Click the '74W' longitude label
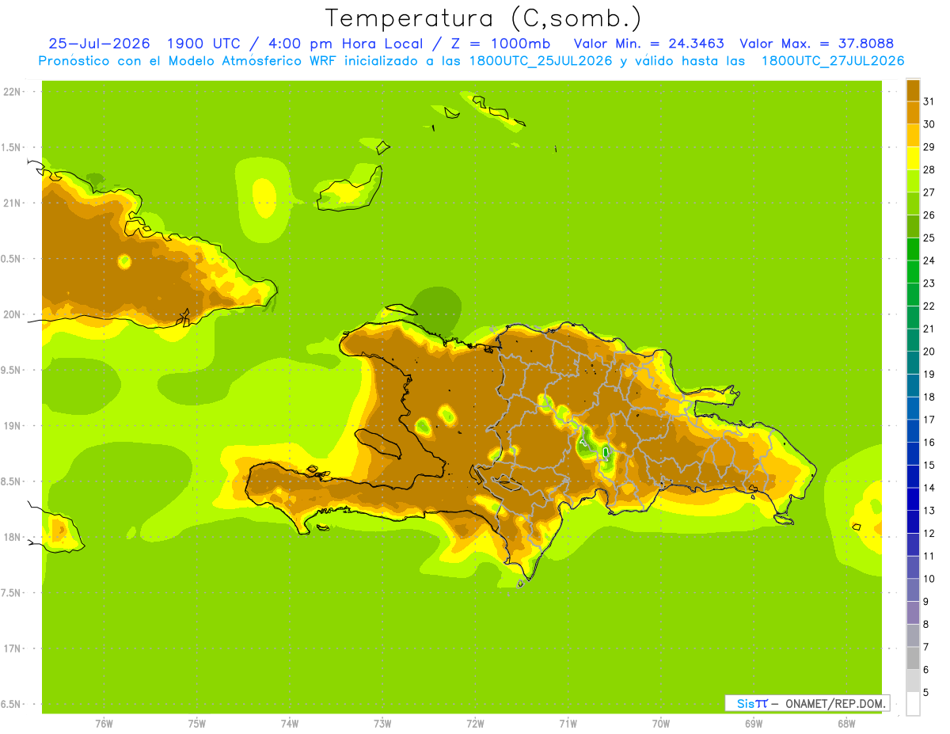Screen dimensions: 950x734 [290, 724]
